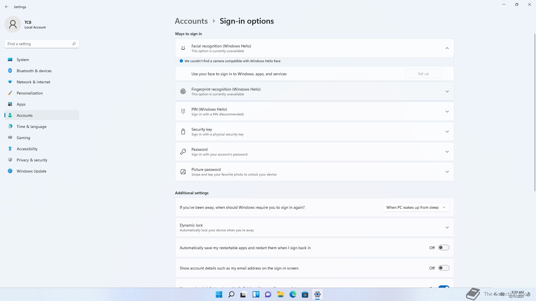Screen dimensions: 536x301
Task: Toggle show account details on sign-in screen
Action: [x=443, y=268]
